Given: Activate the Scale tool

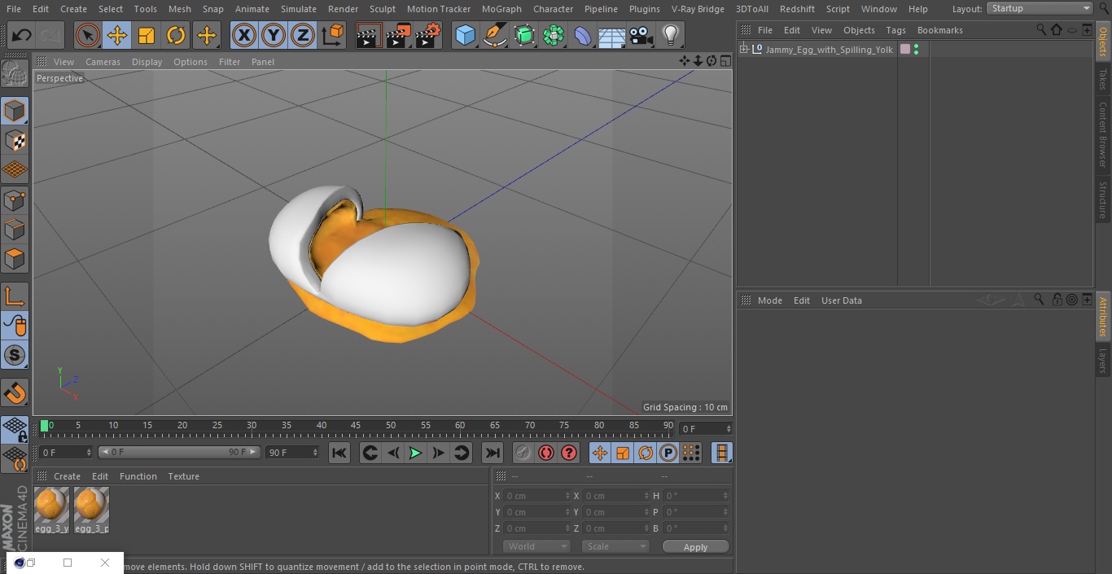Looking at the screenshot, I should (147, 35).
